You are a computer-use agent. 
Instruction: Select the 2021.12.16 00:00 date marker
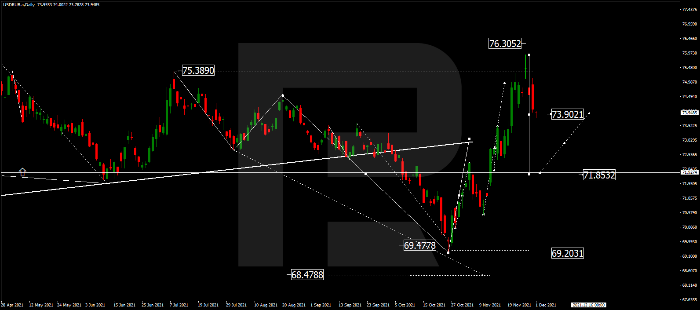589,305
